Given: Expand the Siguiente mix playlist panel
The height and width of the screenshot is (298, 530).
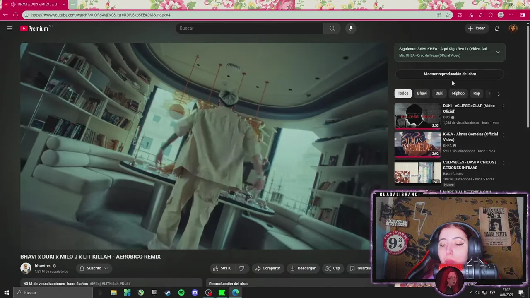Looking at the screenshot, I should click(x=498, y=52).
